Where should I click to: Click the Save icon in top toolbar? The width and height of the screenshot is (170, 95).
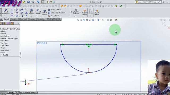click(28, 2)
